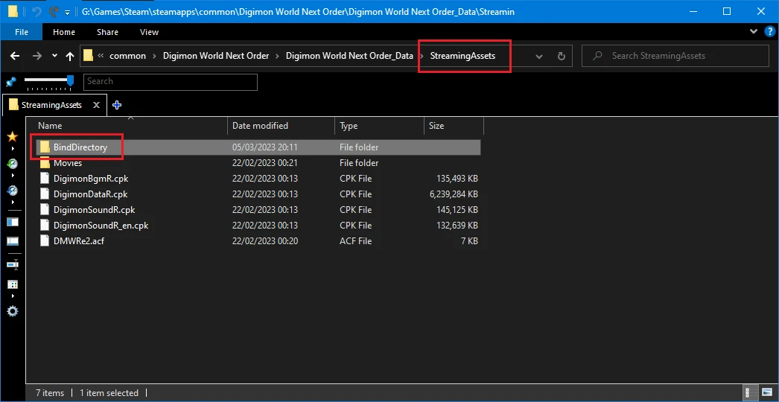
Task: Close the StreamingAssets tab with X
Action: [97, 105]
